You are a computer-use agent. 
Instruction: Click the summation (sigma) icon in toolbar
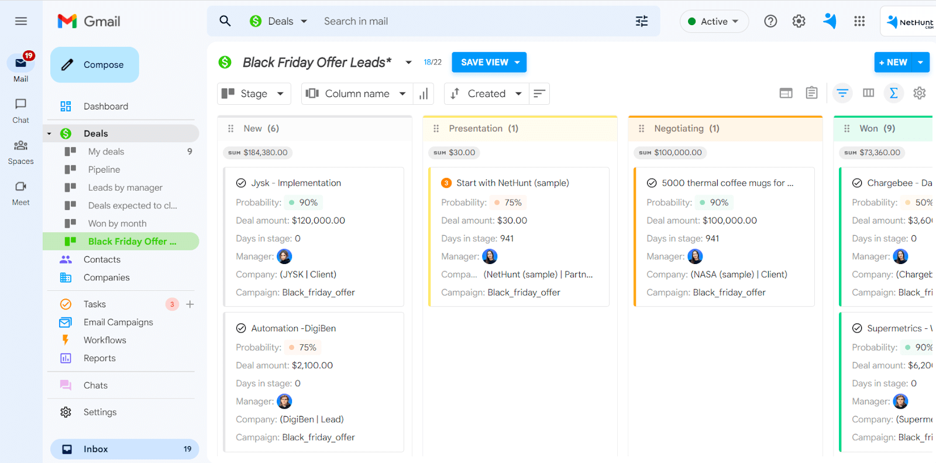pos(893,93)
